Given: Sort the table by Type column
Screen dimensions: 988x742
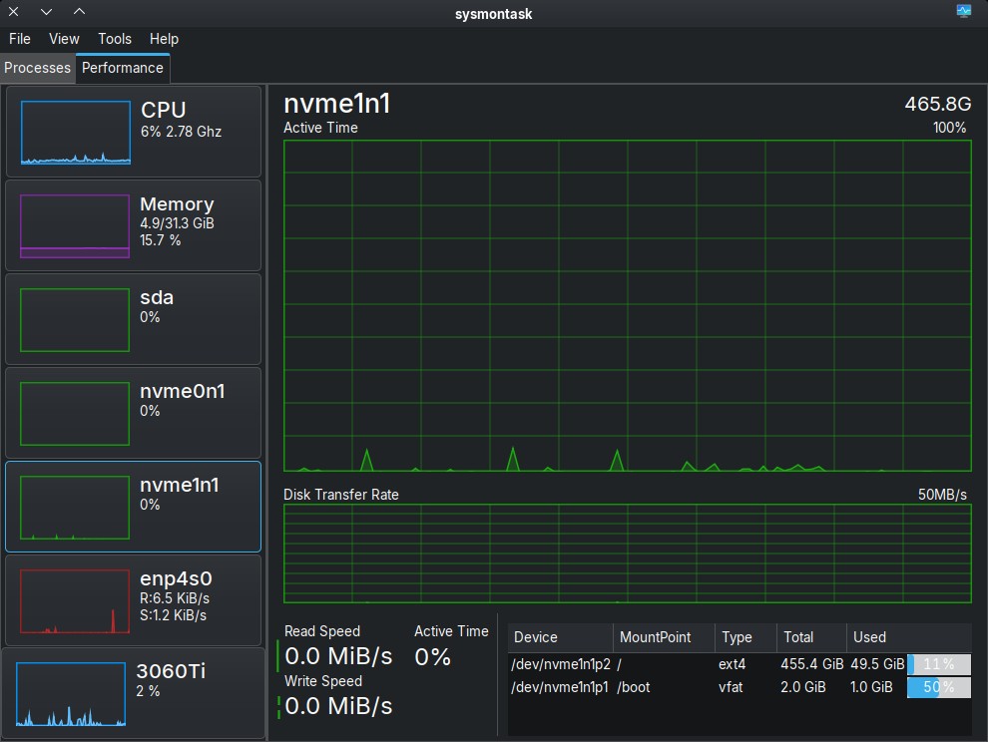Looking at the screenshot, I should click(x=743, y=637).
